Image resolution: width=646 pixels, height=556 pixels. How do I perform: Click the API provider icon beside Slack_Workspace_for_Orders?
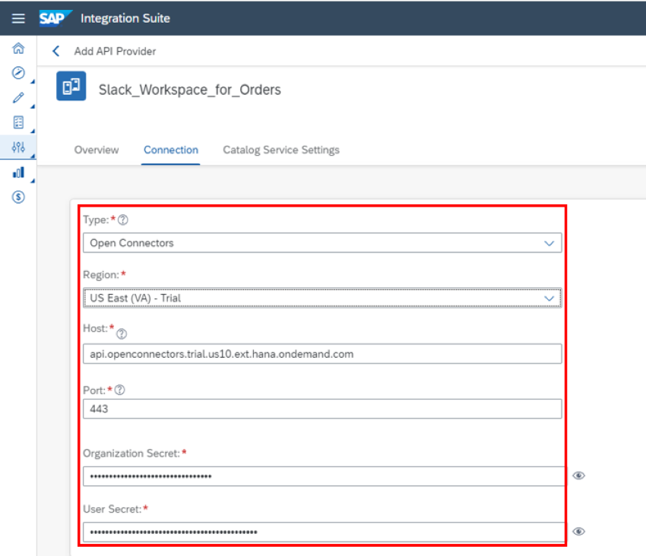pyautogui.click(x=71, y=86)
